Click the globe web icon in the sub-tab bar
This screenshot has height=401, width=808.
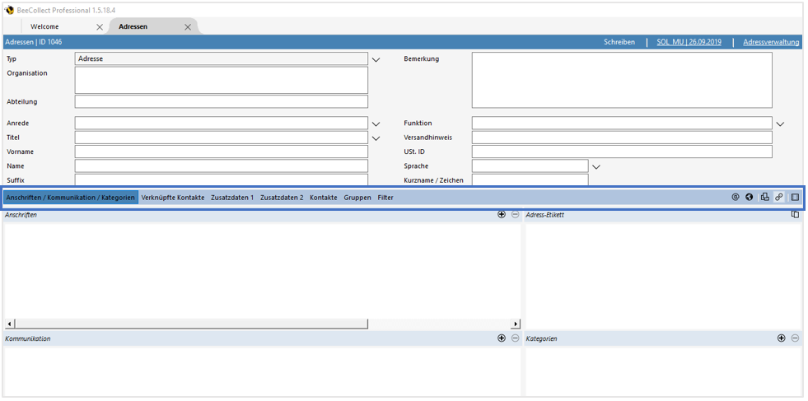750,197
